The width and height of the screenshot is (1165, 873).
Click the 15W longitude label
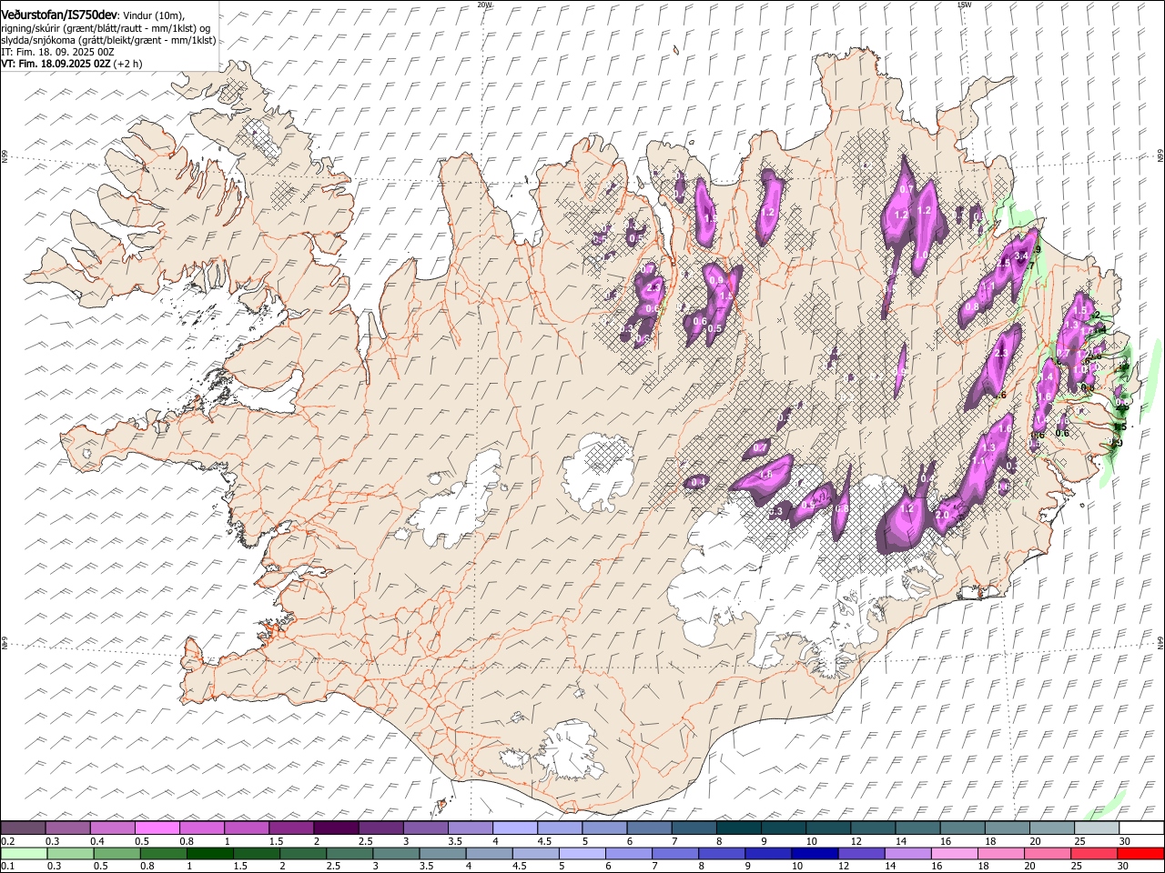[x=964, y=5]
